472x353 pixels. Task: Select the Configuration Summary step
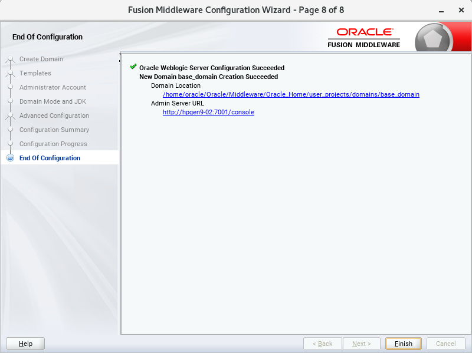pyautogui.click(x=54, y=130)
